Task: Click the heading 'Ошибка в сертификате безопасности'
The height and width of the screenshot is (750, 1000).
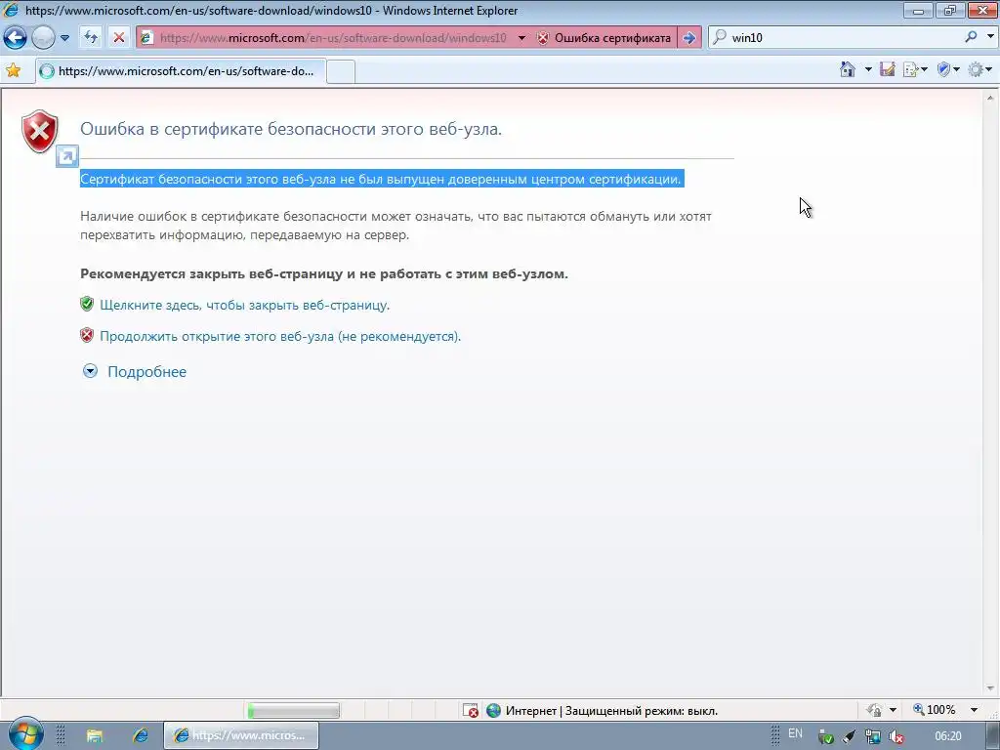Action: [291, 129]
